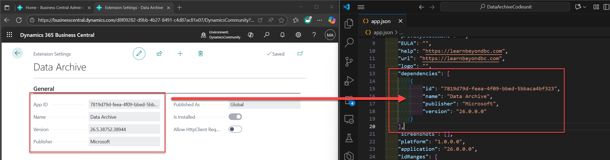The height and width of the screenshot is (160, 610).
Task: Click the Name field Data Archive
Action: pyautogui.click(x=124, y=117)
